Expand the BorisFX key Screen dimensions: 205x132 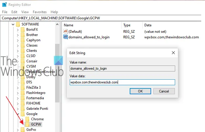[18, 30]
